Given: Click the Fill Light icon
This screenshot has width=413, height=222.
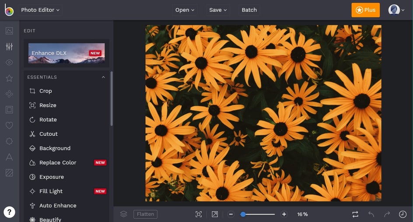Looking at the screenshot, I should pos(32,191).
